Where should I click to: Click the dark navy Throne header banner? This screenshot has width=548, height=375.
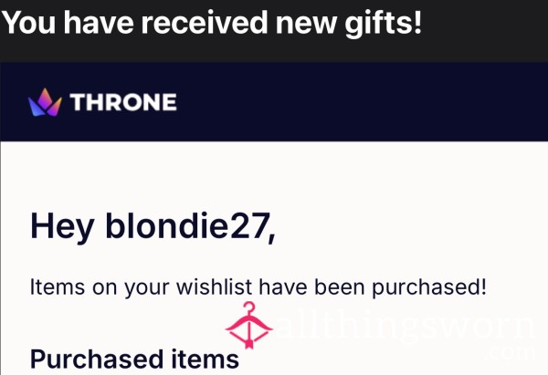[x=274, y=101]
